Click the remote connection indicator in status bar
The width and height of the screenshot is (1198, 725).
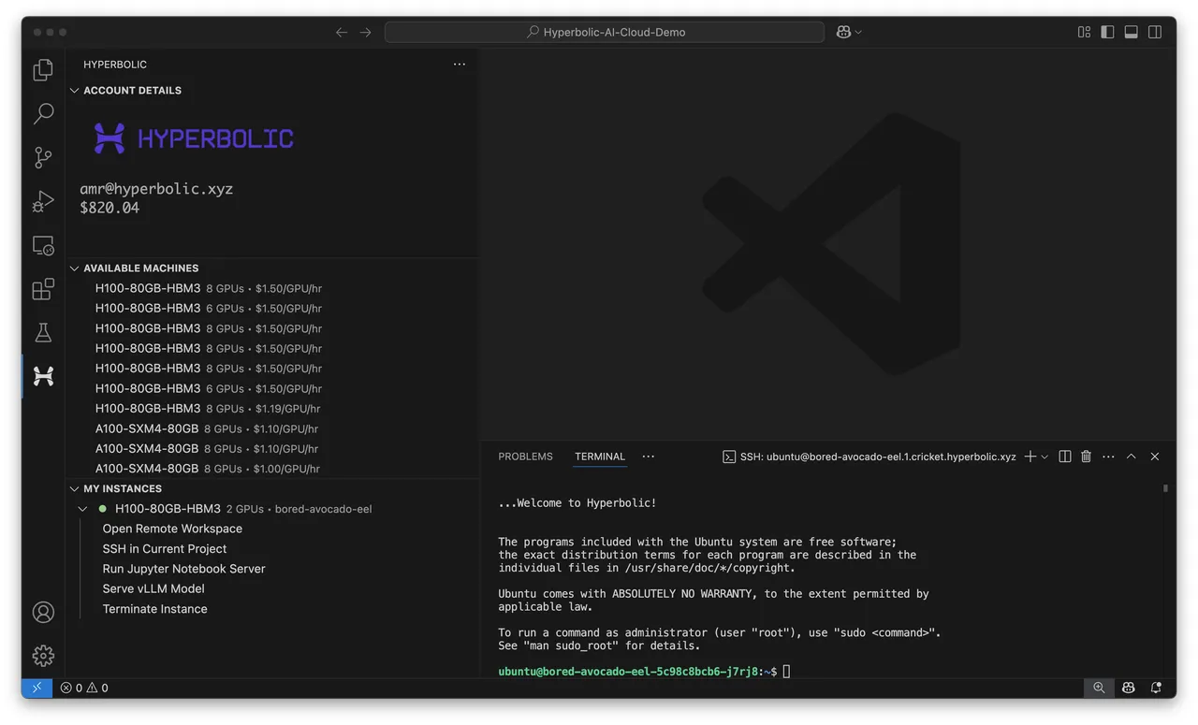pyautogui.click(x=37, y=688)
